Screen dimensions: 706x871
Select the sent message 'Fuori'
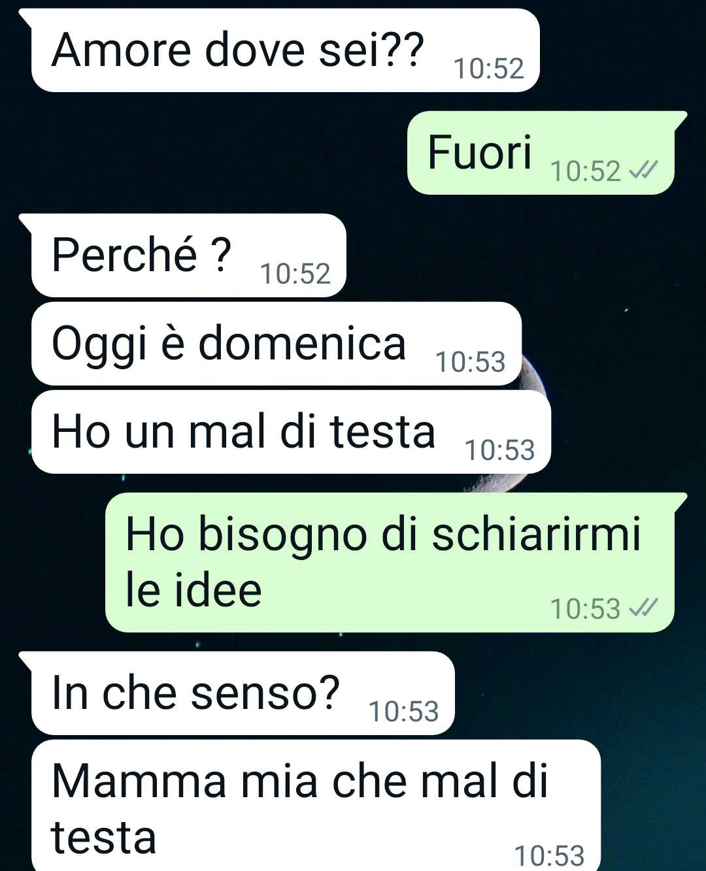coord(541,153)
